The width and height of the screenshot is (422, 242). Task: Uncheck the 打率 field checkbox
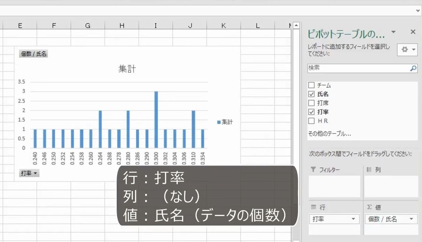click(x=312, y=112)
